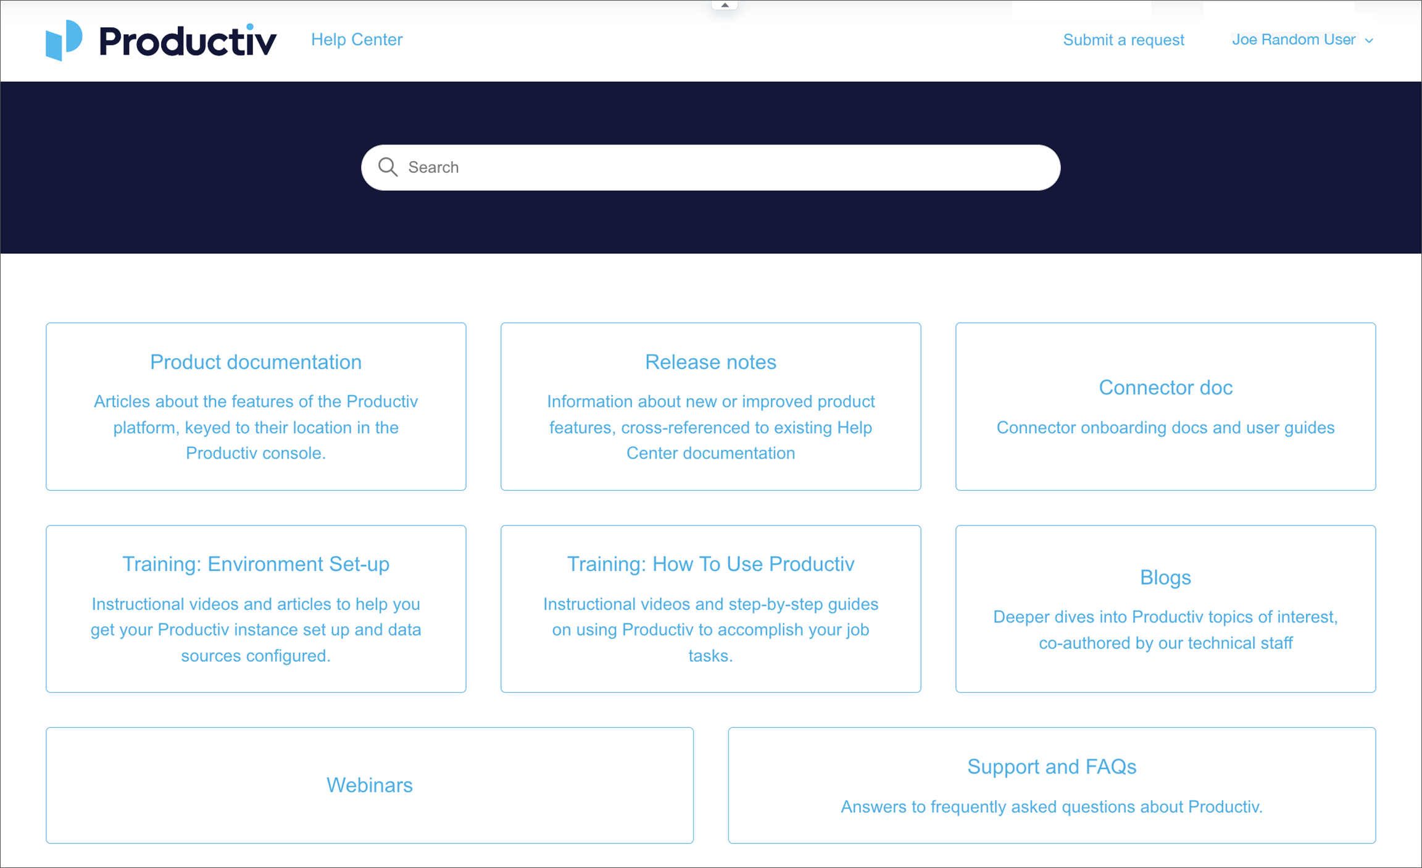Screen dimensions: 1422x868
Task: Open the Product documentation category
Action: click(256, 362)
